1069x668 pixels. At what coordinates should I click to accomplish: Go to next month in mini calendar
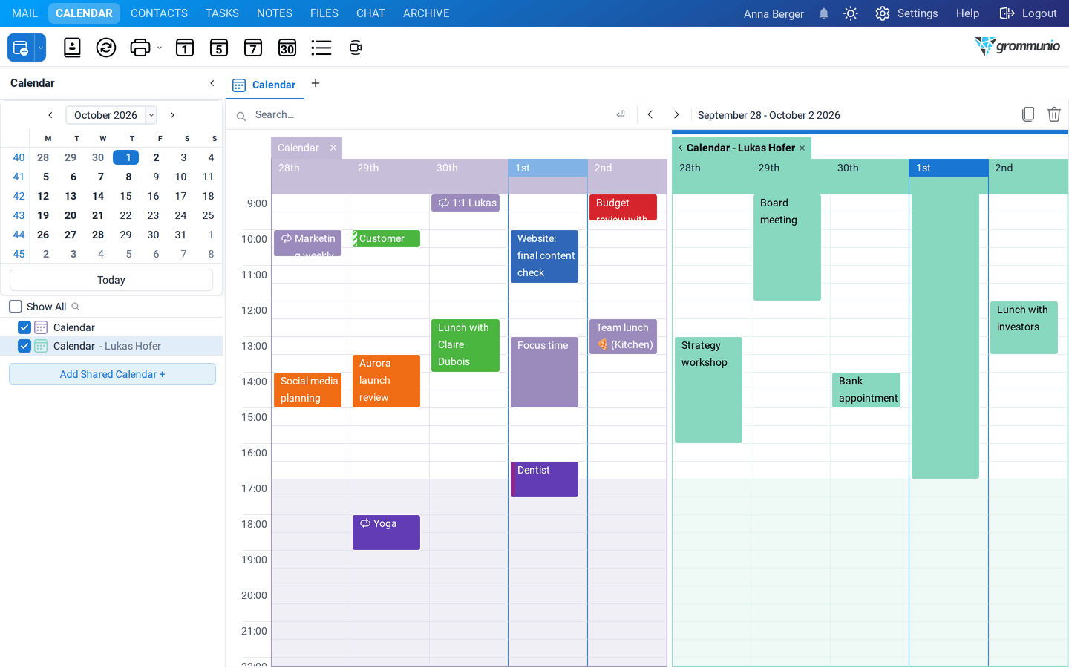point(172,115)
